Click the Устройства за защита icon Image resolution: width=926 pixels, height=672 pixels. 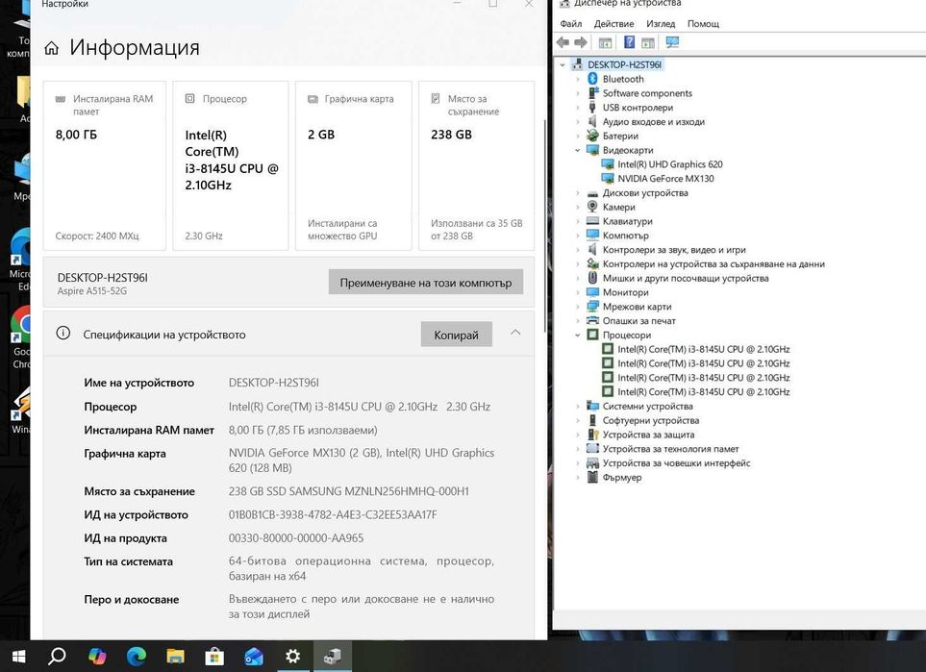593,434
